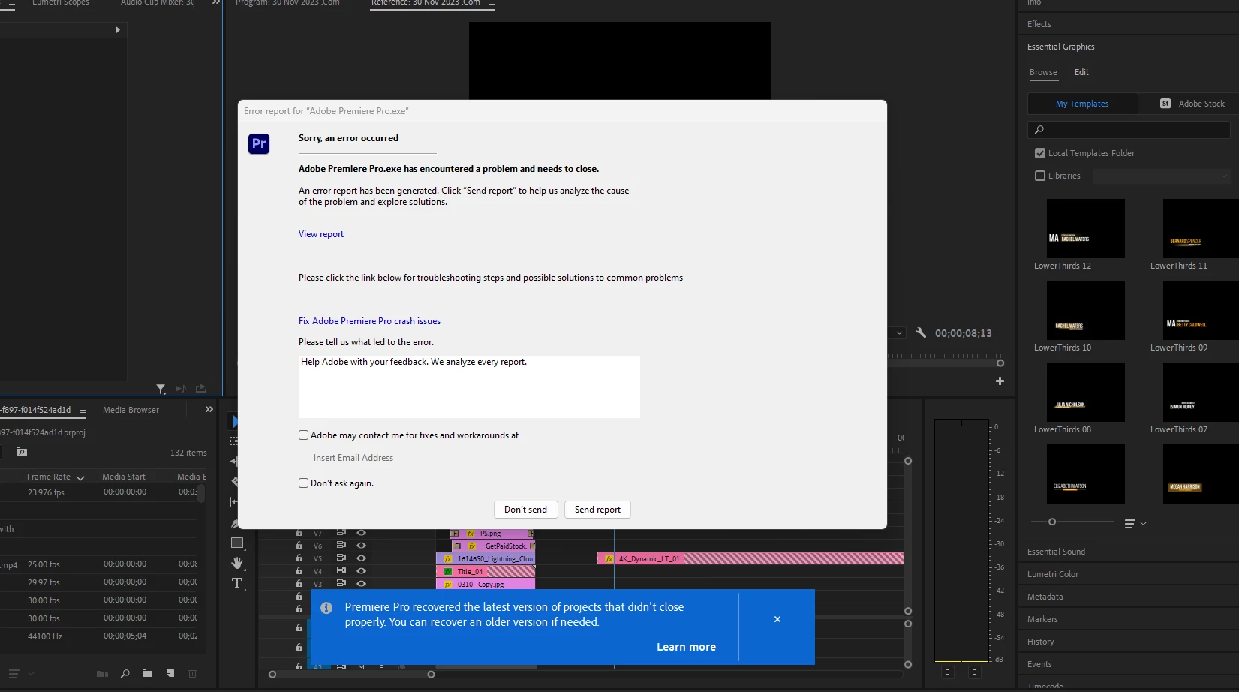Open the Project panel hamburger menu

pos(83,411)
